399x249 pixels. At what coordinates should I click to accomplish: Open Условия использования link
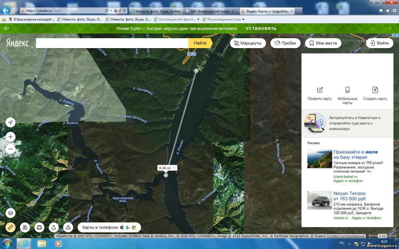click(345, 236)
